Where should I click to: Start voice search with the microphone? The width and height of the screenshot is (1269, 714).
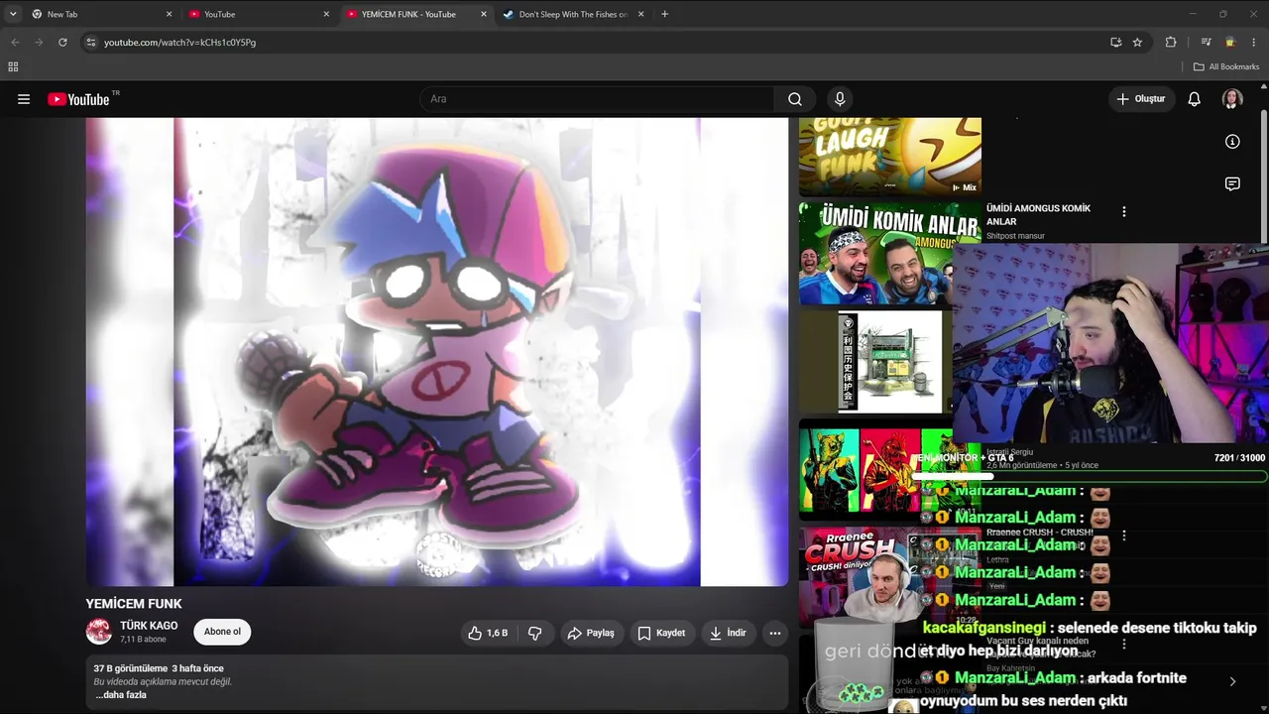point(840,99)
